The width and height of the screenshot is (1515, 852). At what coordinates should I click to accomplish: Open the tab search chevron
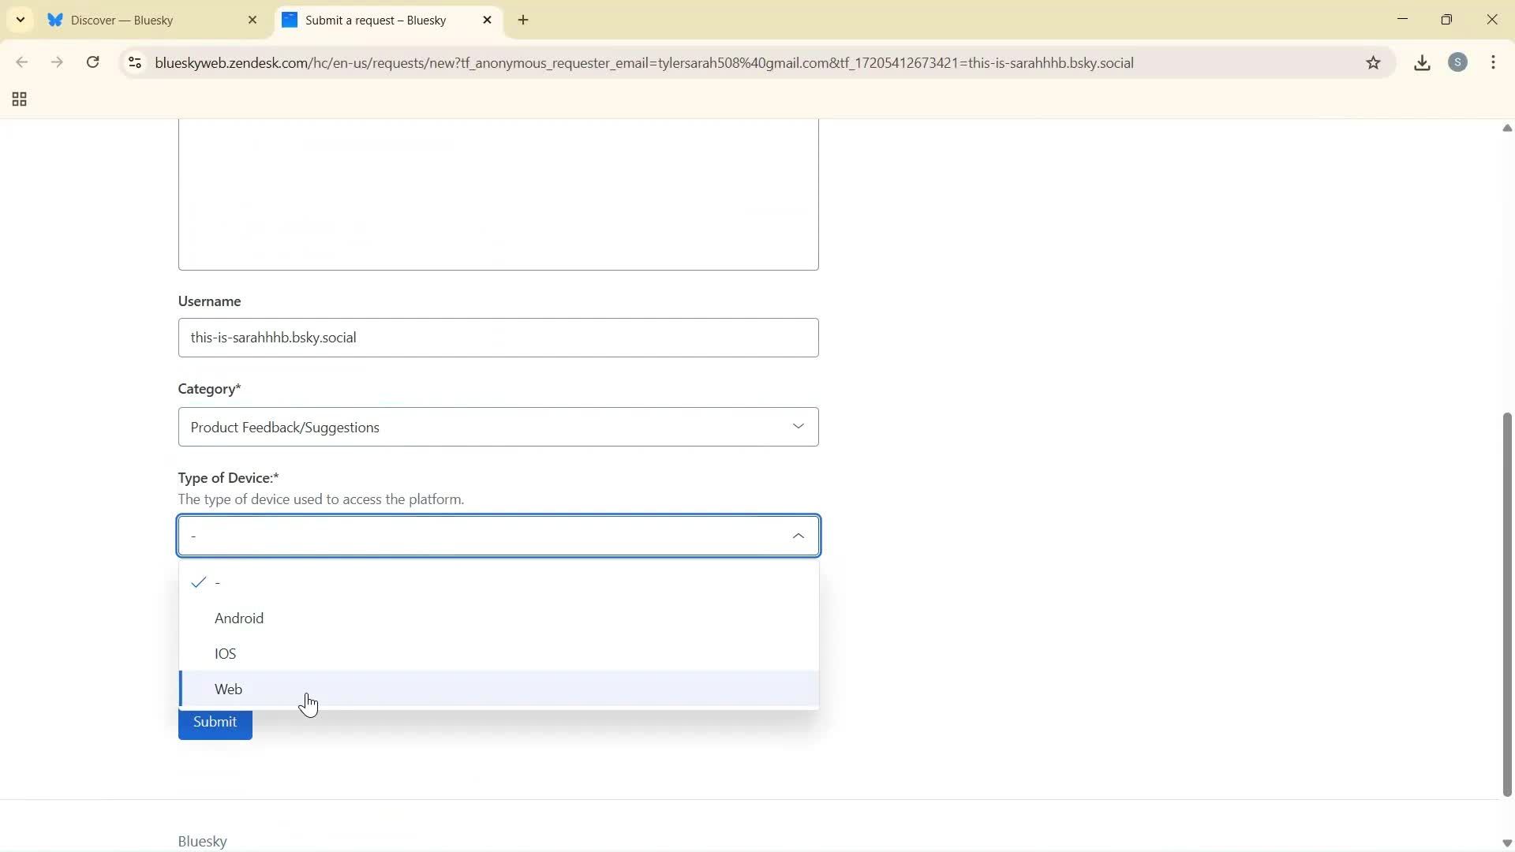pos(20,20)
